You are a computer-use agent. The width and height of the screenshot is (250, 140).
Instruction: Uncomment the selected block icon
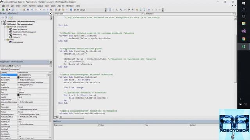144,10
